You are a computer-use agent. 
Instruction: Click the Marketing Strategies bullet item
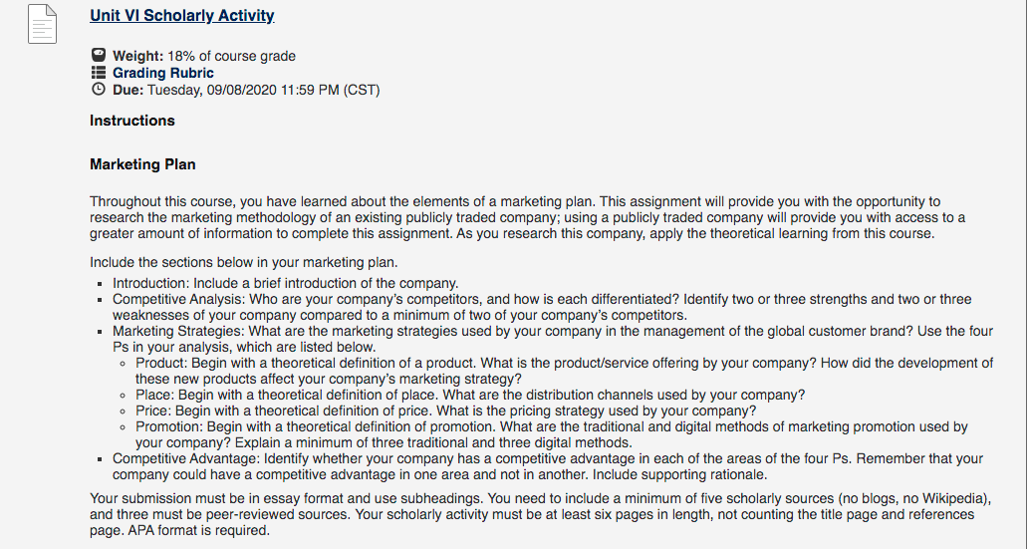click(x=553, y=339)
